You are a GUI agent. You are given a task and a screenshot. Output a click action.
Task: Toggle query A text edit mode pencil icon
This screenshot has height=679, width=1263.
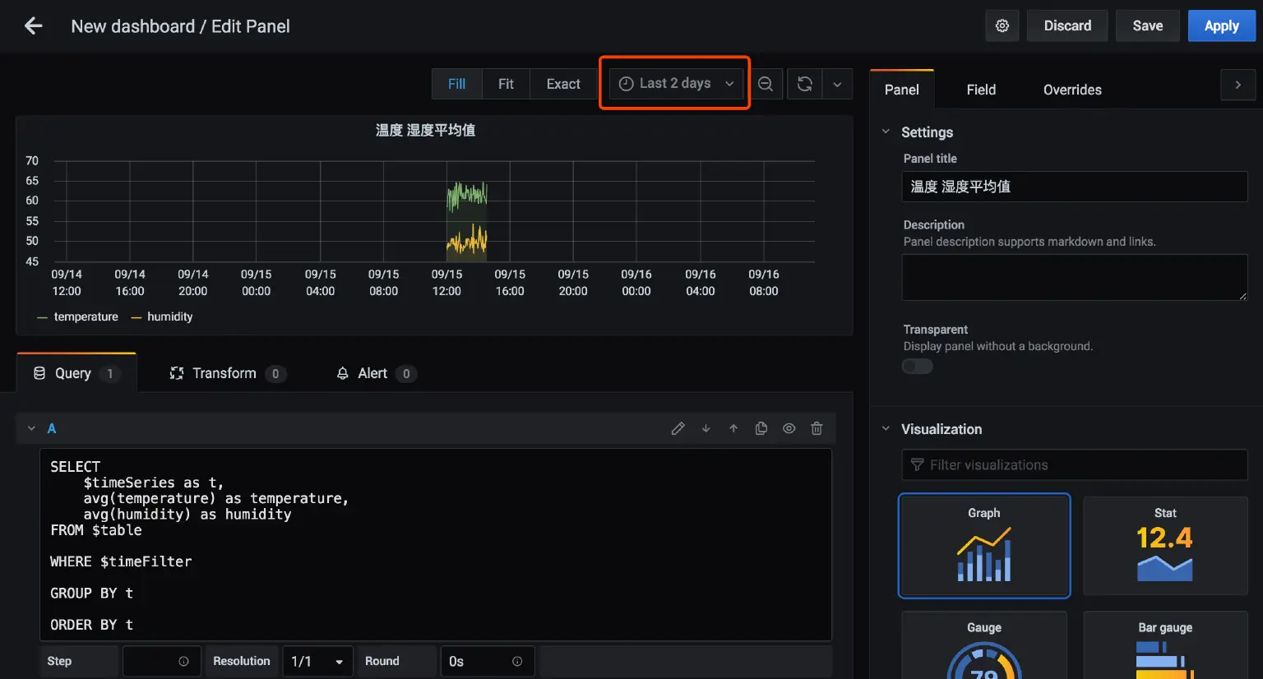[678, 428]
